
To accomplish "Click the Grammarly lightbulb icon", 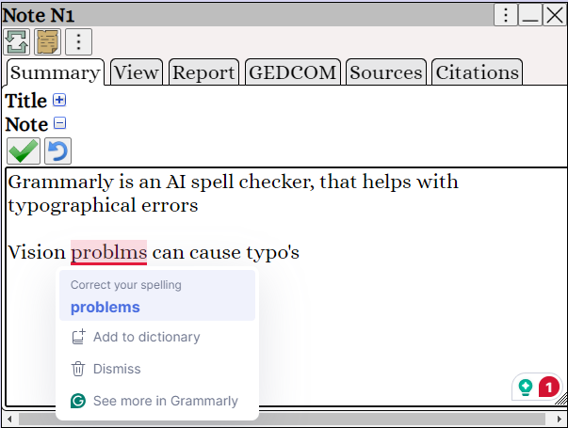I will [526, 388].
